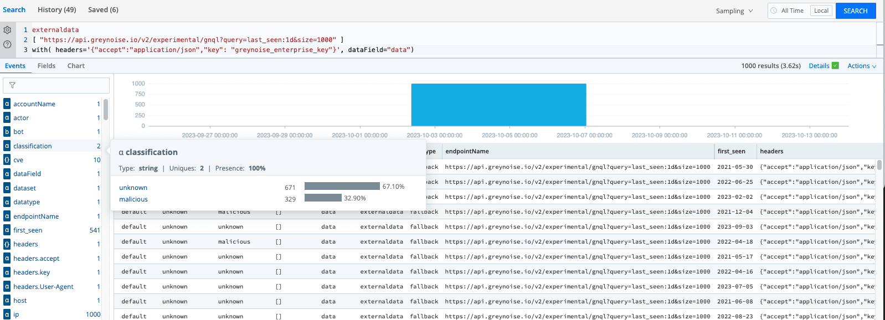Open the query settings gear icon
This screenshot has height=320, width=885.
[7, 30]
